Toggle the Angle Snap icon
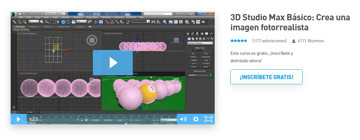 click(112, 22)
